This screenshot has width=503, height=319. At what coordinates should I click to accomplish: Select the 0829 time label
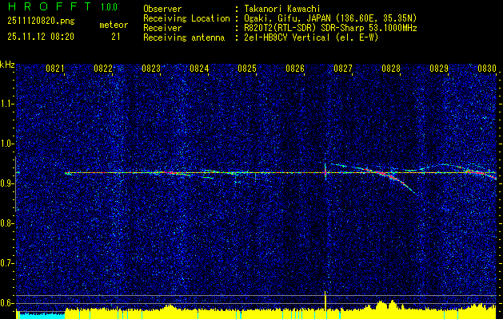tap(438, 69)
